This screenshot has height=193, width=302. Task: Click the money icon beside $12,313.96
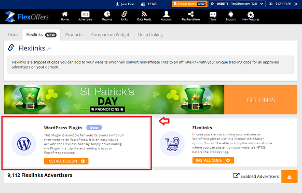coord(270,4)
